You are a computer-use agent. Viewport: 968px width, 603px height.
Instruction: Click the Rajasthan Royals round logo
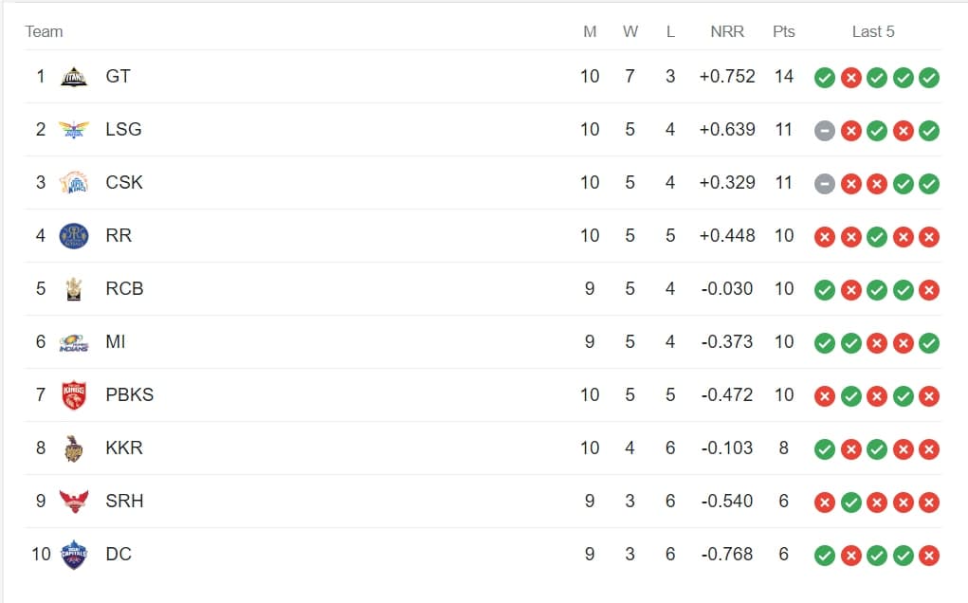[74, 236]
